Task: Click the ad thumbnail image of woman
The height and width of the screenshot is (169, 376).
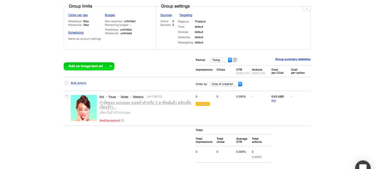Action: click(84, 108)
